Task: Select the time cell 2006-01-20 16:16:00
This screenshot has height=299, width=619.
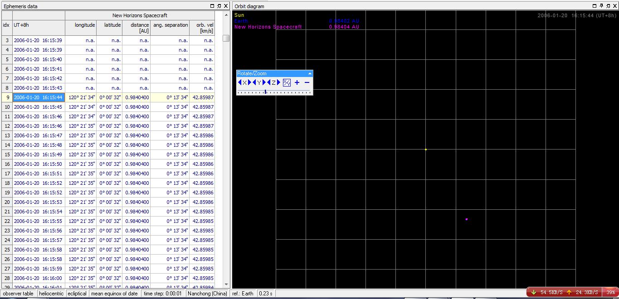Action: point(39,278)
